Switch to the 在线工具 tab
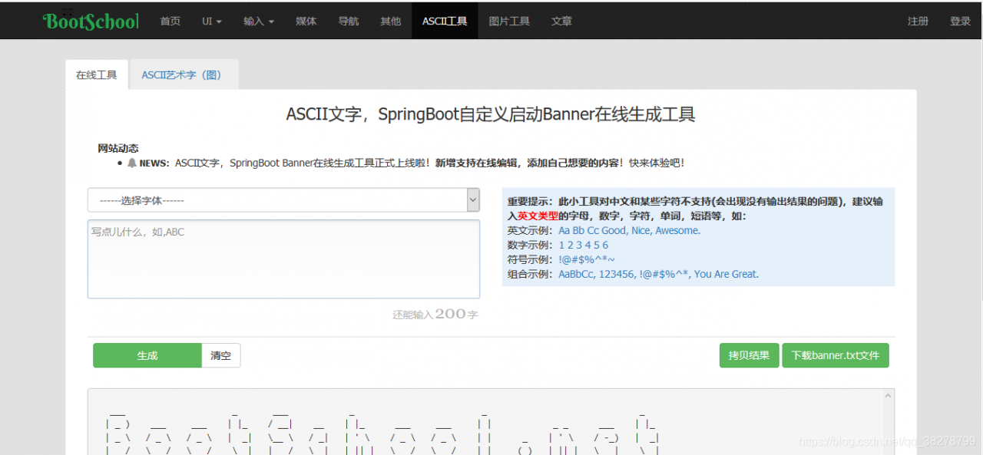Viewport: 983px width, 455px height. (97, 74)
